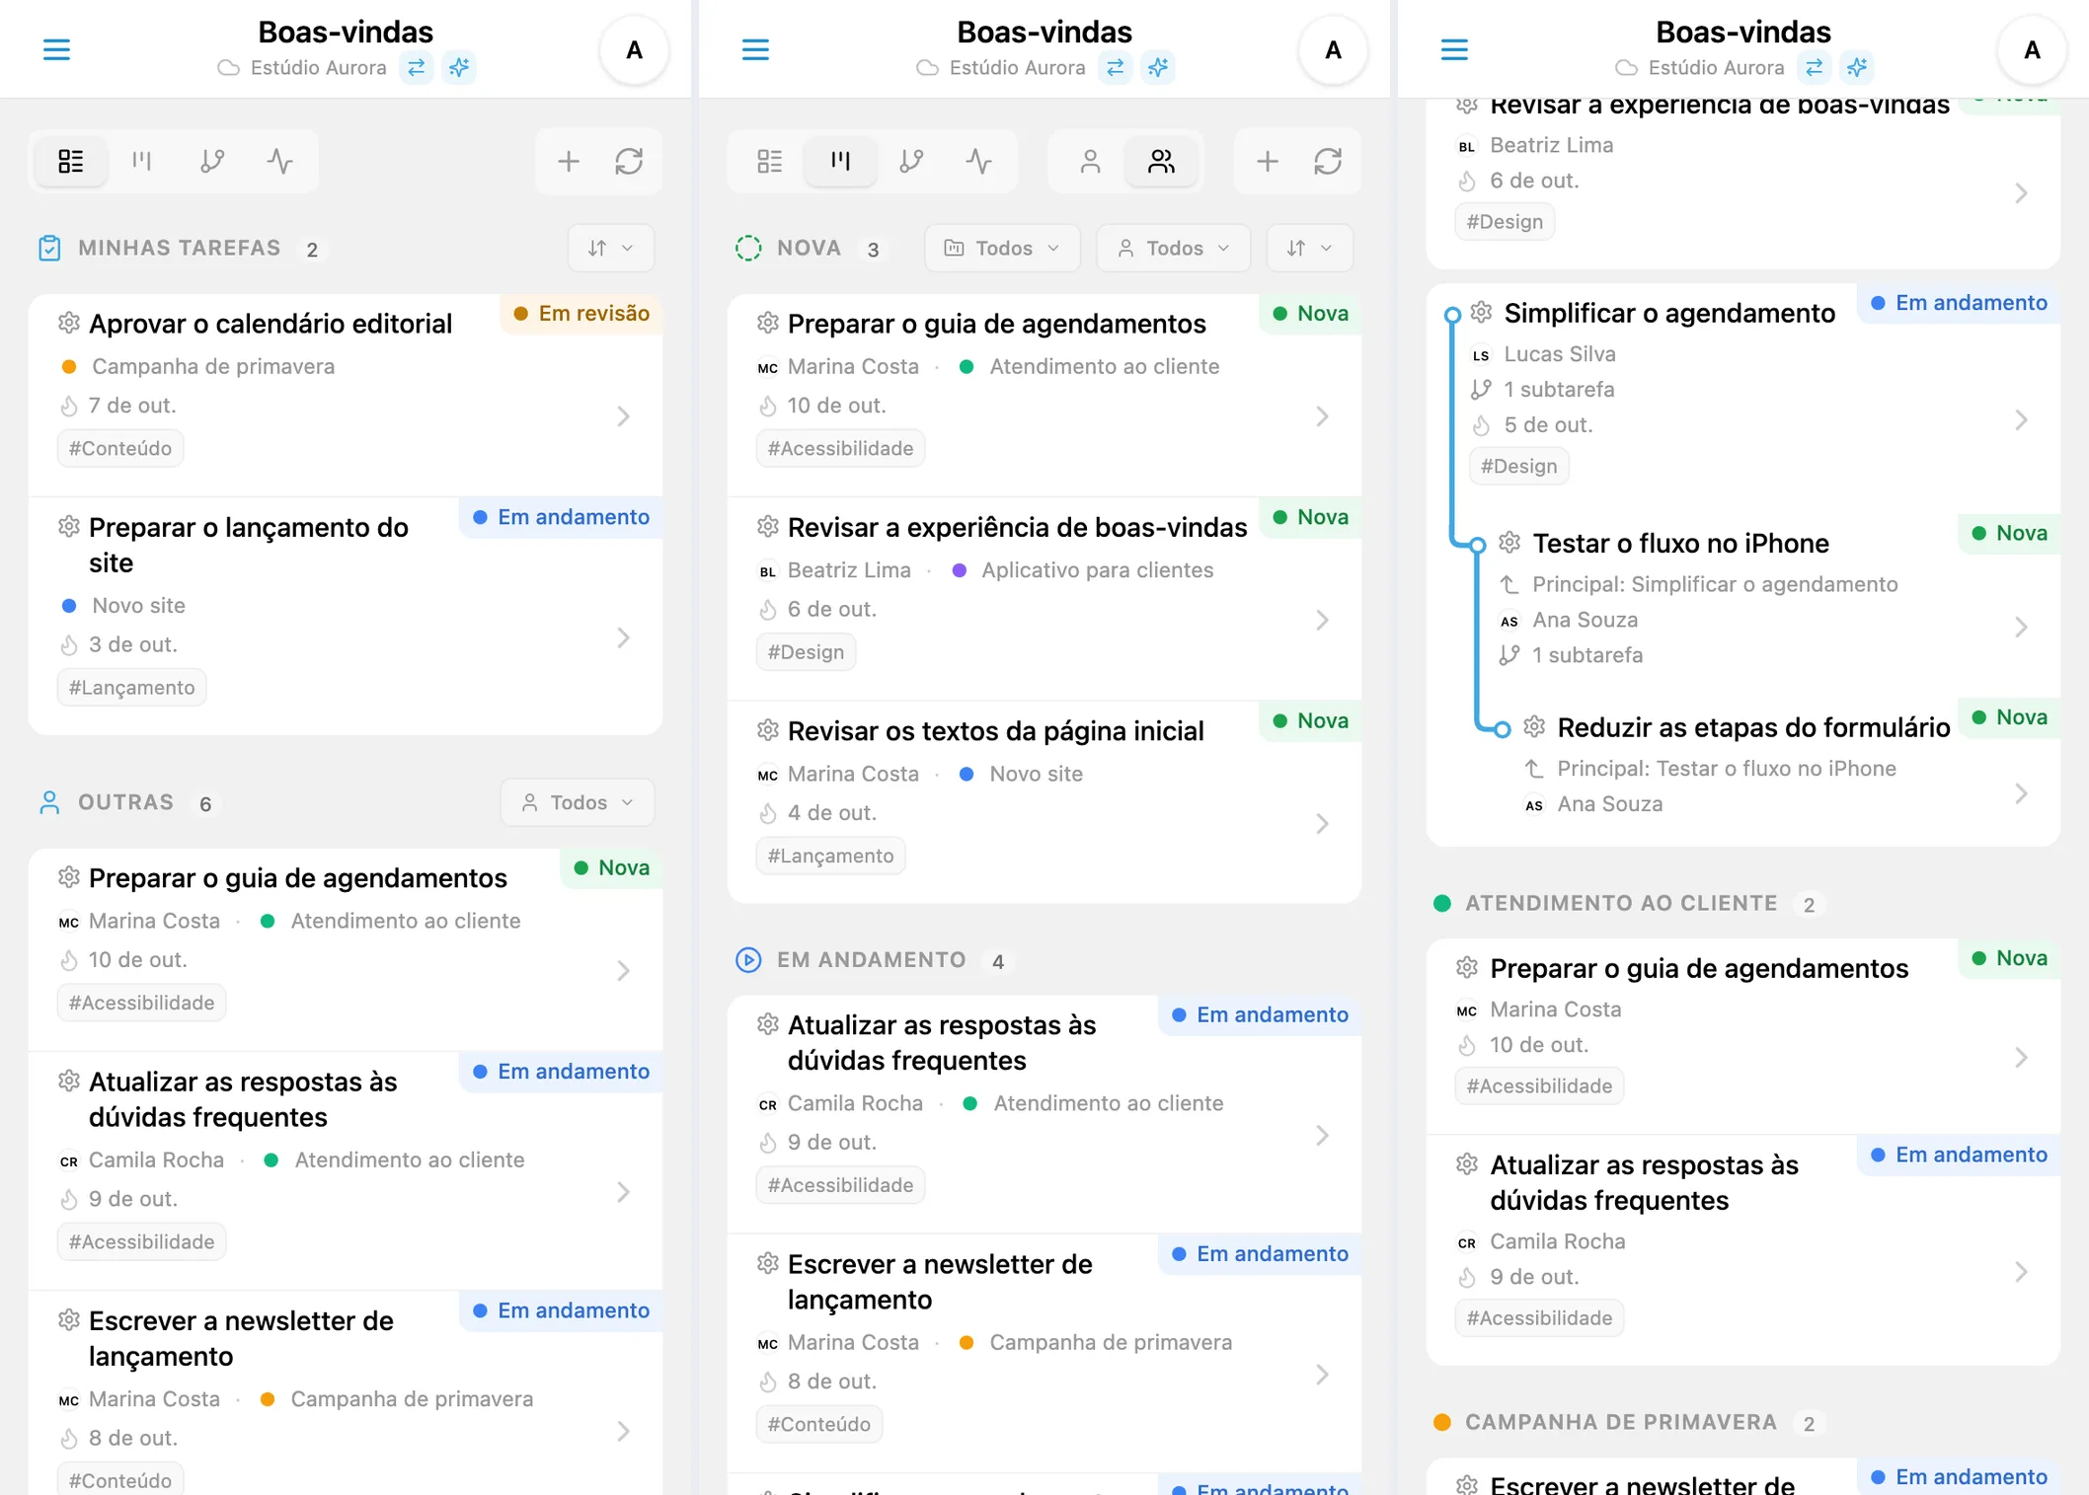
Task: Click orange dot of Campanha de Primavera header
Action: coord(1441,1422)
